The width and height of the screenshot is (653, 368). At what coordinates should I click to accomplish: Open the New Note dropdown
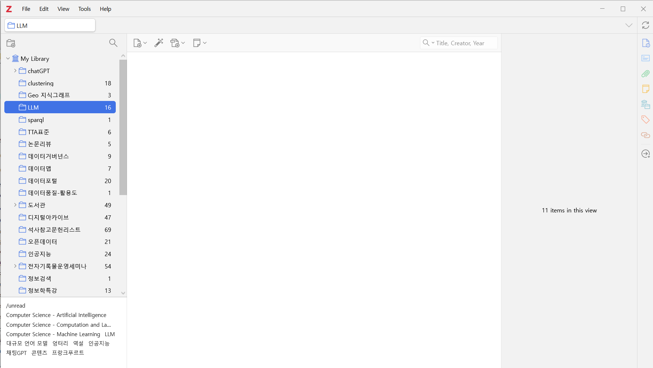[x=200, y=43]
